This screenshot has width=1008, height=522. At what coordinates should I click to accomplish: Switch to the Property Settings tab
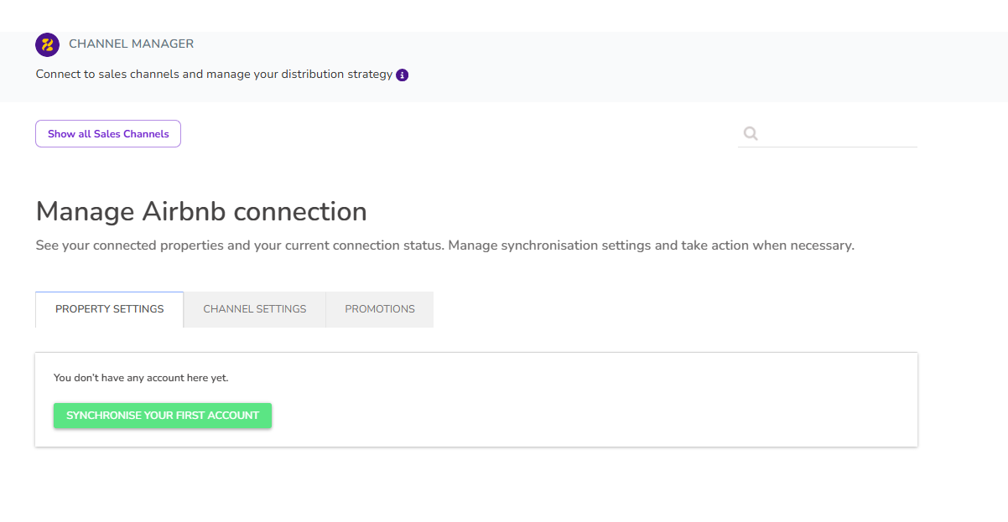tap(110, 309)
